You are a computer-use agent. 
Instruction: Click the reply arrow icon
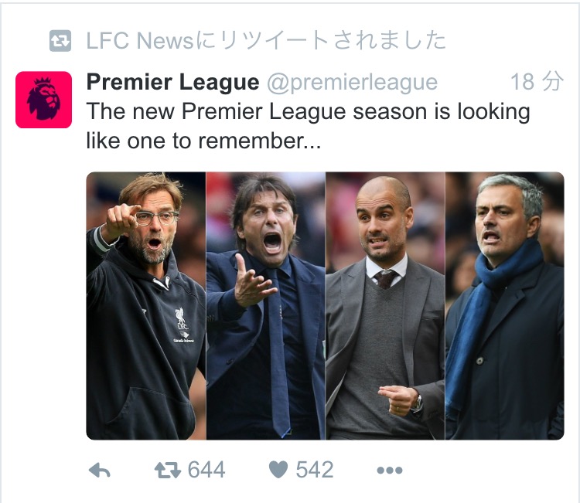(x=99, y=470)
